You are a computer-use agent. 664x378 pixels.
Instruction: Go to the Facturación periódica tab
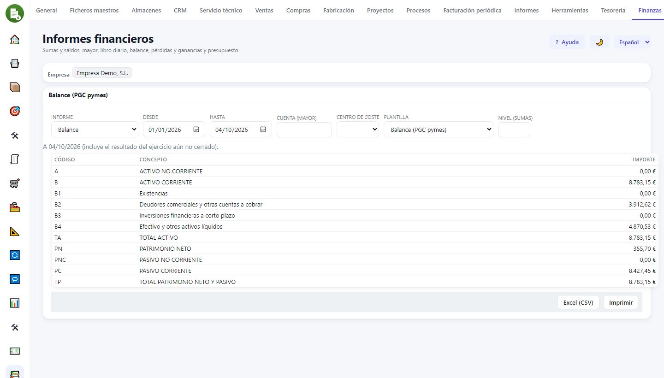tap(472, 10)
